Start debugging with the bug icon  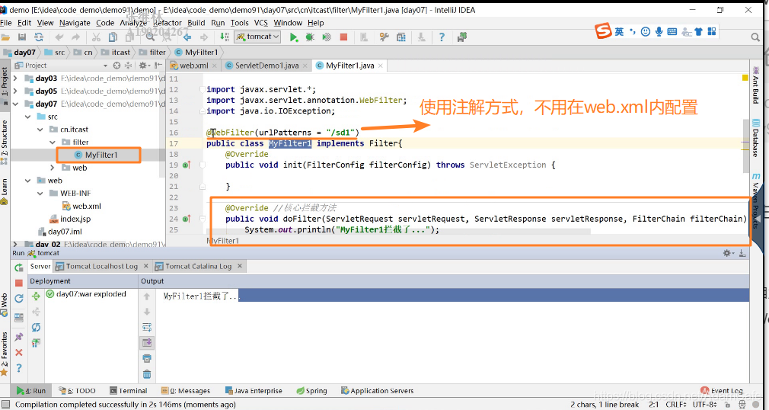pos(309,37)
